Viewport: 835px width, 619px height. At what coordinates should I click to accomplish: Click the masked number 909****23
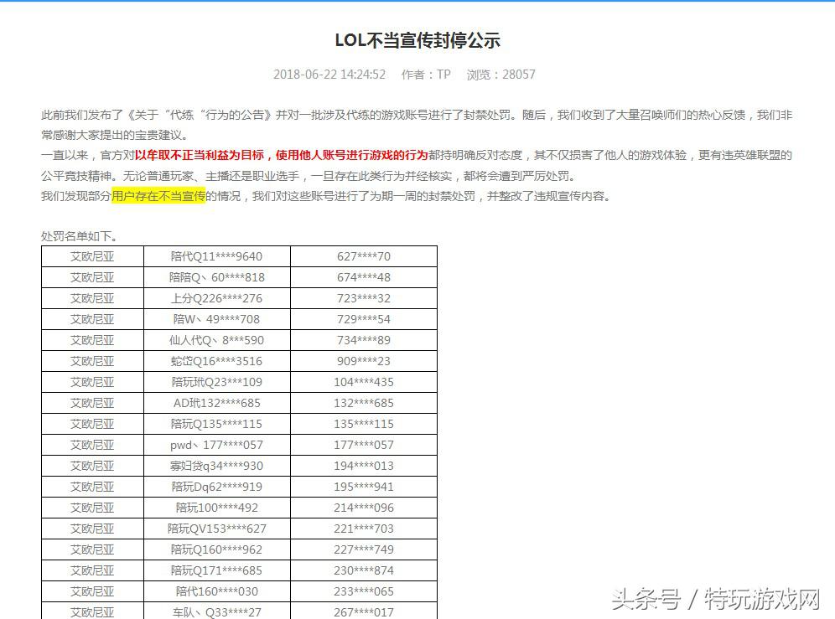362,361
